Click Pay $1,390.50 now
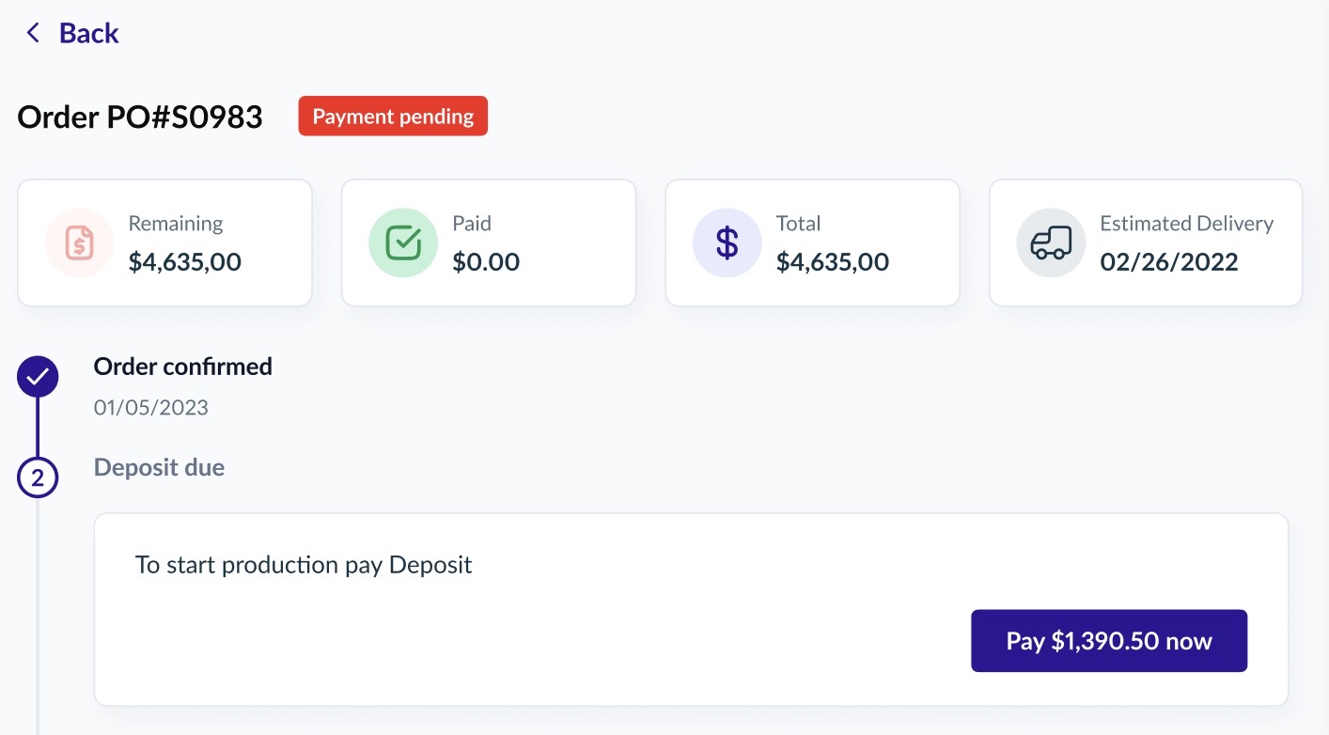This screenshot has height=735, width=1329. [1108, 640]
